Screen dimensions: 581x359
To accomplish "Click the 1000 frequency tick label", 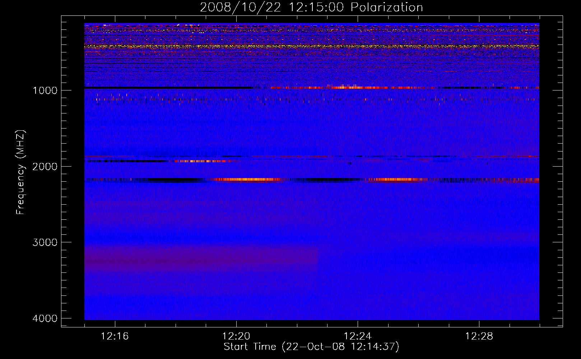I will (x=45, y=90).
